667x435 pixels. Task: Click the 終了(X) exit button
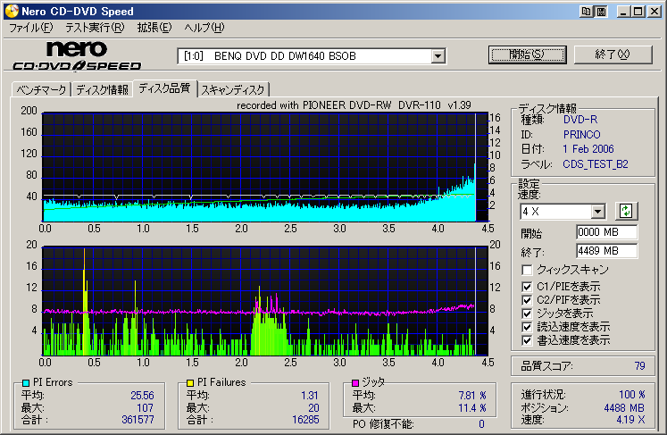613,54
